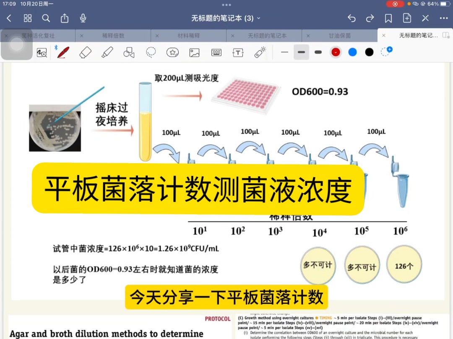Tap the petri dish photo
Image resolution: width=453 pixels, height=339 pixels.
click(55, 128)
